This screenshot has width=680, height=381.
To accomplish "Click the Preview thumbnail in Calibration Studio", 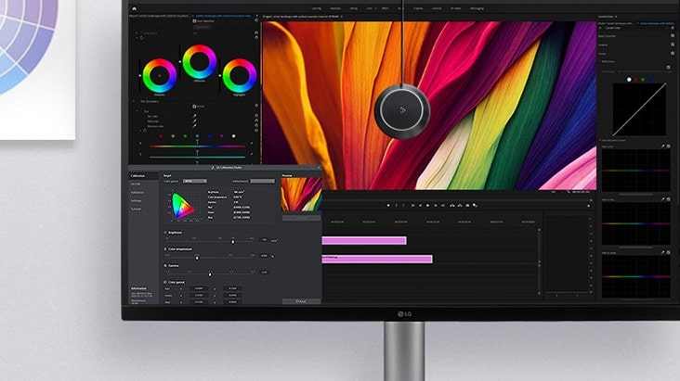I will click(301, 195).
